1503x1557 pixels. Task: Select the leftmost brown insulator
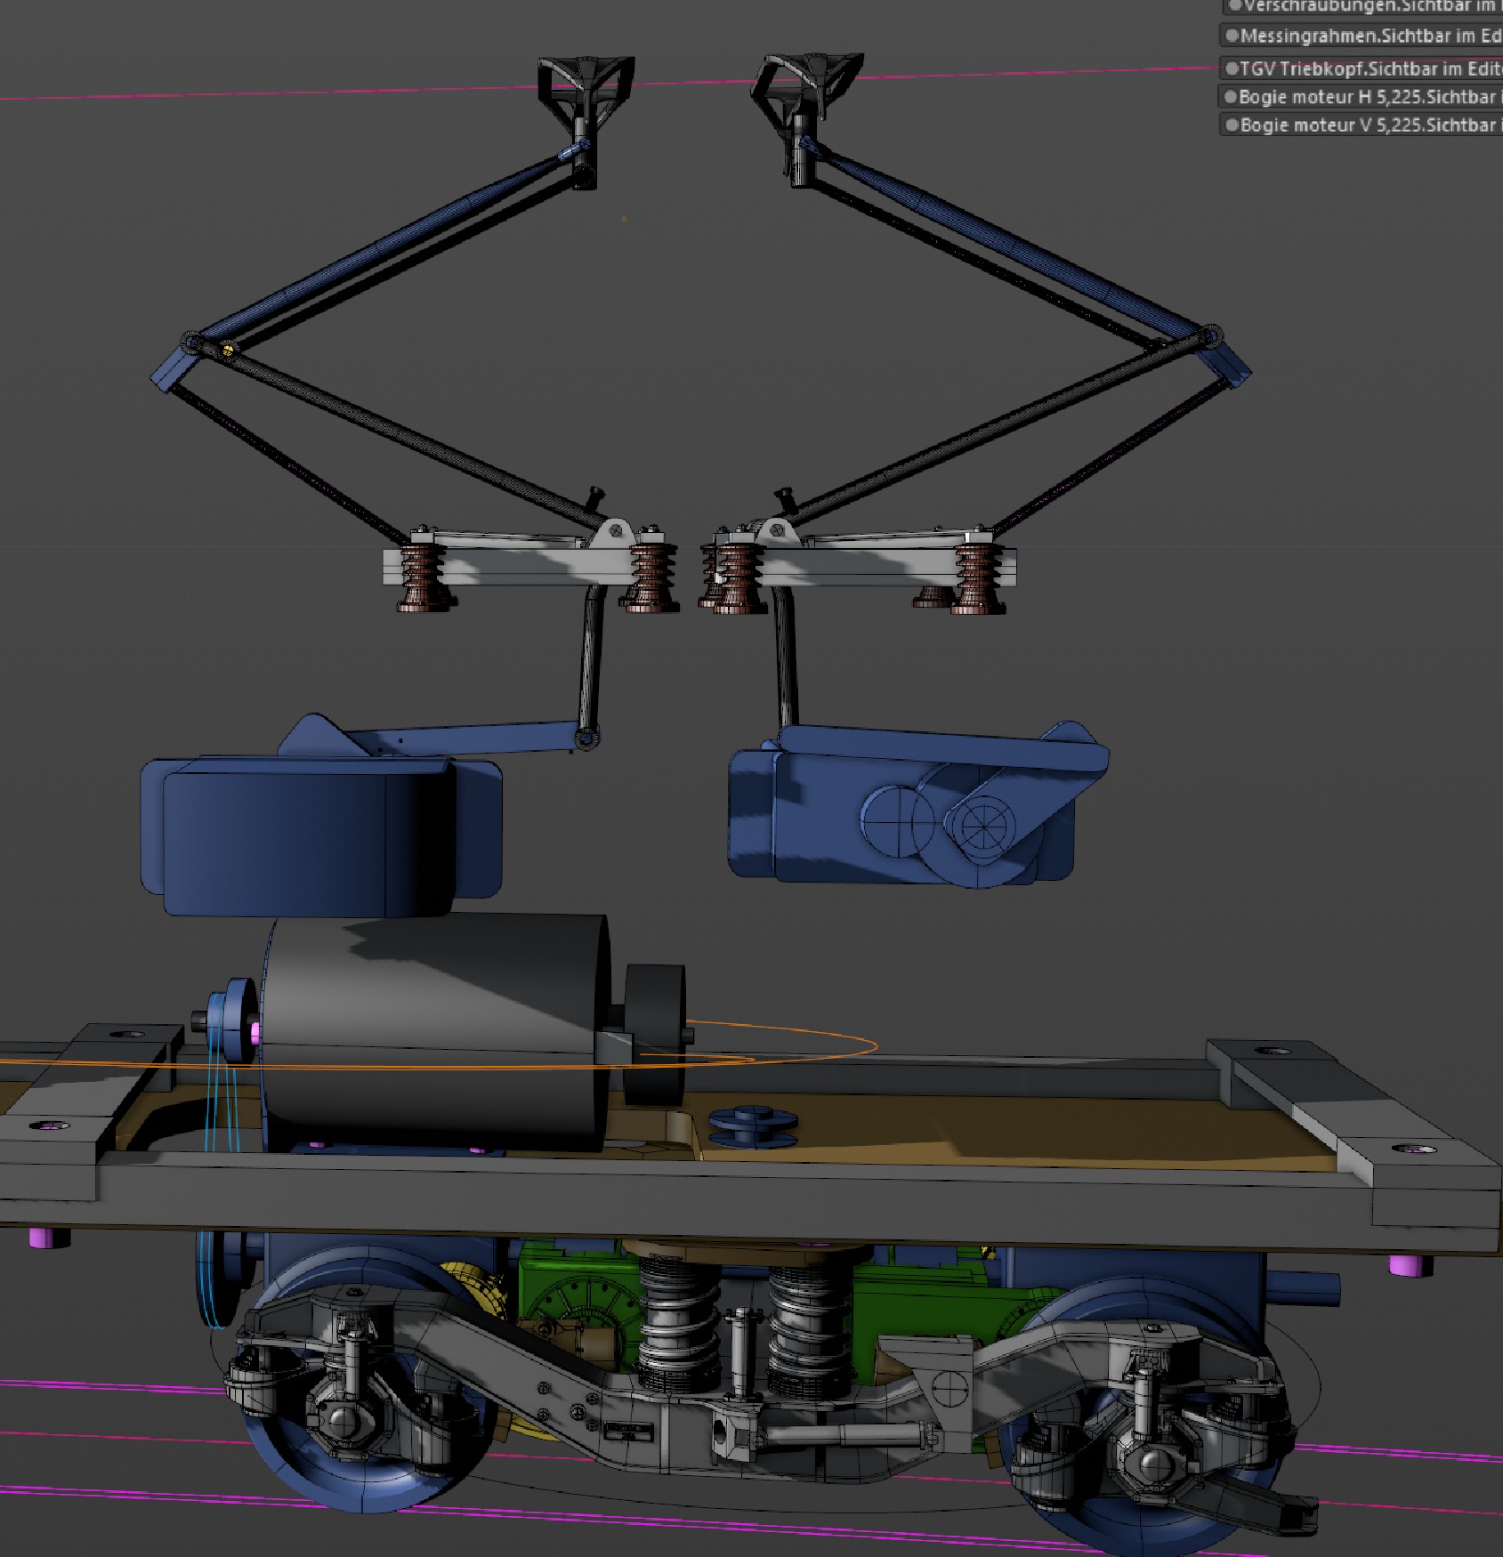(x=422, y=578)
